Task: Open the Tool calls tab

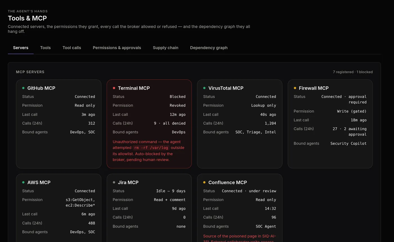Action: [x=72, y=48]
